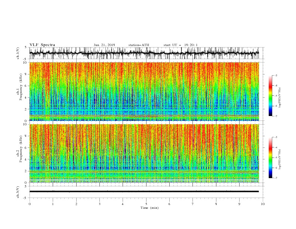
Task: Click the "Time (min)" axis label
Action: pyautogui.click(x=149, y=208)
